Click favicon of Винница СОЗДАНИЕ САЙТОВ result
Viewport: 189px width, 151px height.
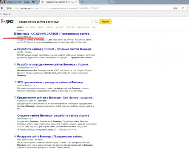tap(15, 34)
